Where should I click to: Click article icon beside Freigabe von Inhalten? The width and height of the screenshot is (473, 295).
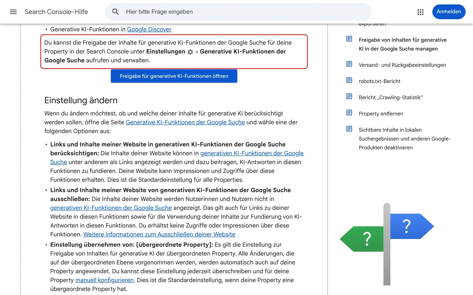click(349, 39)
